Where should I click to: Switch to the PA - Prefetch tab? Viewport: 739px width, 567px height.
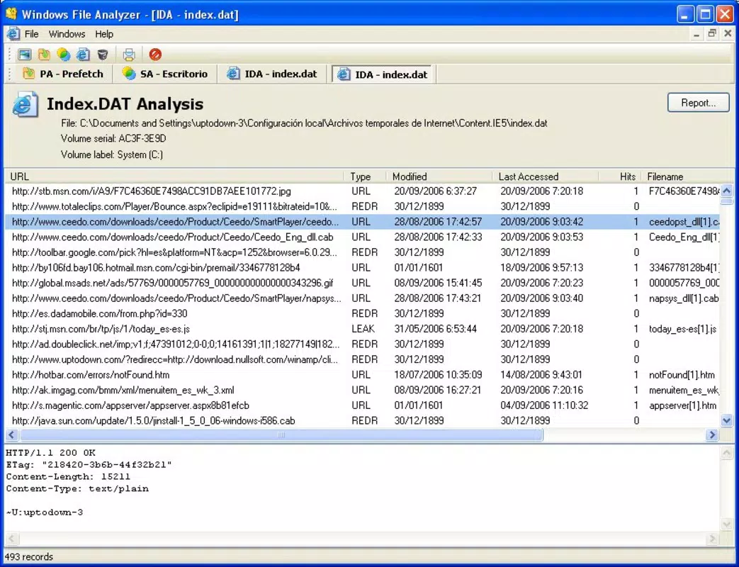coord(63,74)
